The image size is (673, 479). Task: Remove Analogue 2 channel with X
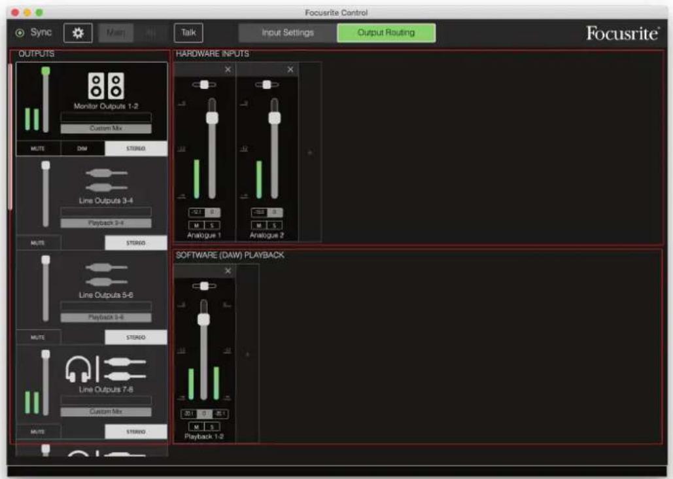pos(290,69)
